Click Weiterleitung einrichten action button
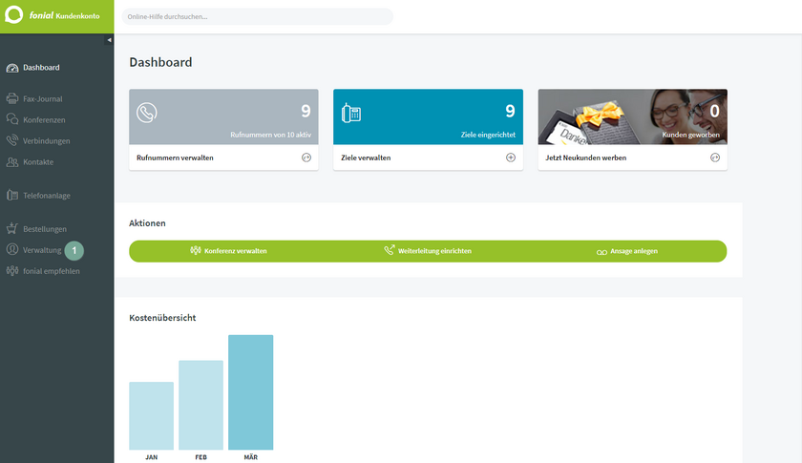Viewport: 802px width, 463px height. tap(428, 251)
